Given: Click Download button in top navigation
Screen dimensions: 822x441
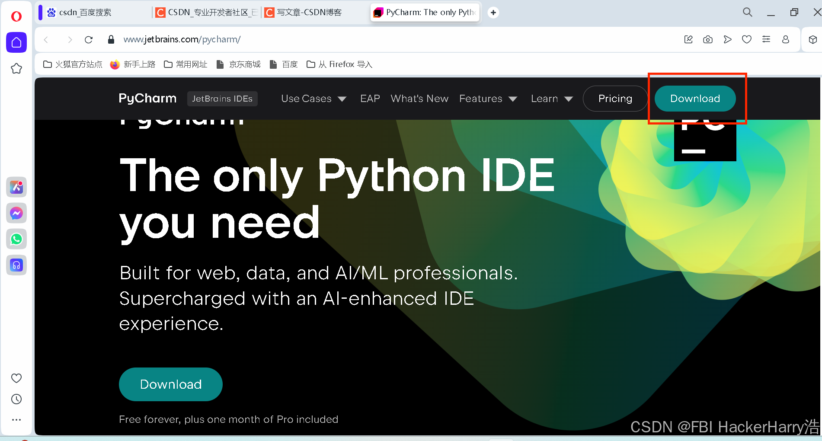Looking at the screenshot, I should 695,99.
